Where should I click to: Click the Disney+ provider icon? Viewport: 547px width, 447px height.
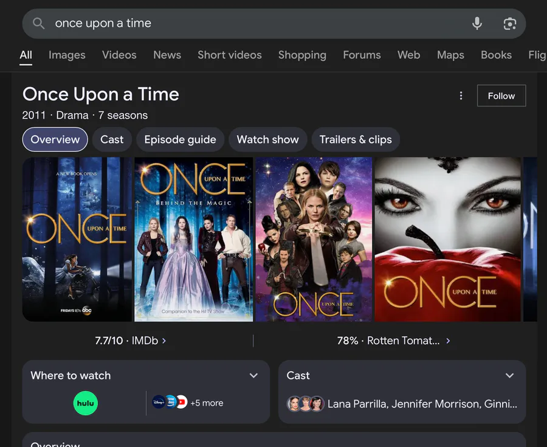159,402
